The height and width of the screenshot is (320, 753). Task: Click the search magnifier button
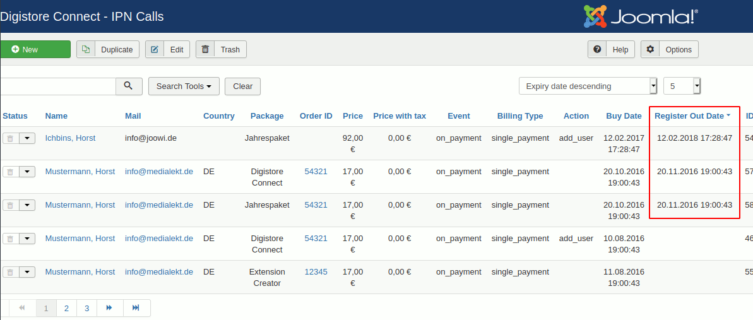[x=129, y=86]
